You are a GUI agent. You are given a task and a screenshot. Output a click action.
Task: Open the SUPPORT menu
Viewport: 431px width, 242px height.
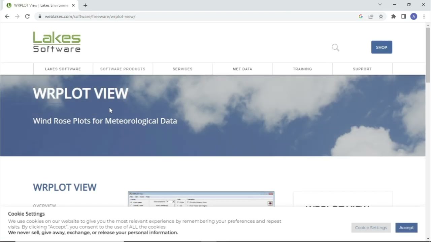362,69
